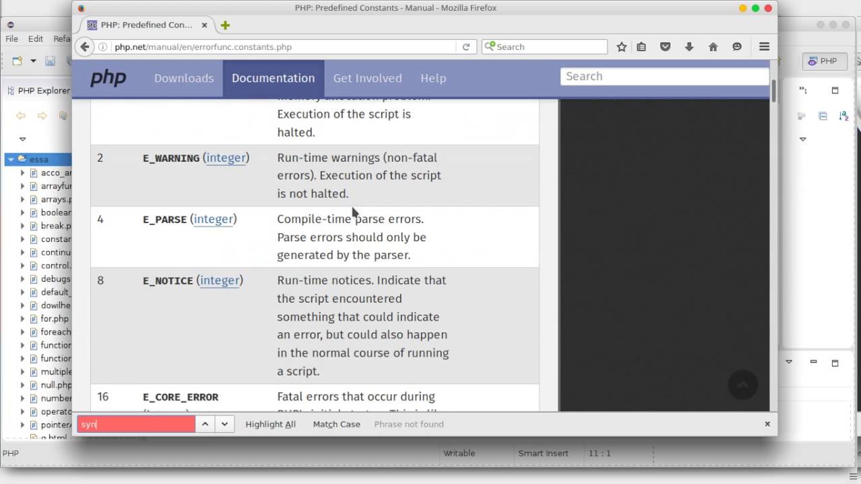Image resolution: width=861 pixels, height=484 pixels.
Task: Click the find next arrow button
Action: (224, 424)
